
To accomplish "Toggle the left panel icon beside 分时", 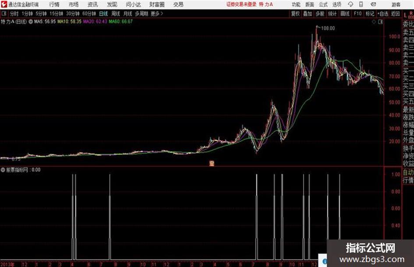I will 4,14.
